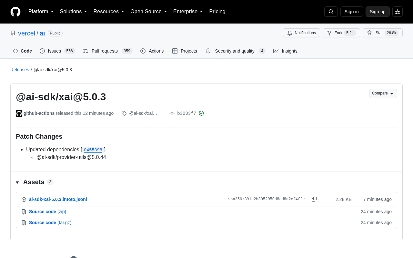The height and width of the screenshot is (258, 413).
Task: Click the package icon of intoto.jsonl asset
Action: (24, 200)
